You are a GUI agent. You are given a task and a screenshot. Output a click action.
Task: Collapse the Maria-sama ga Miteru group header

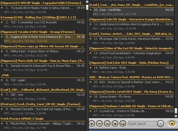[x=43, y=46]
